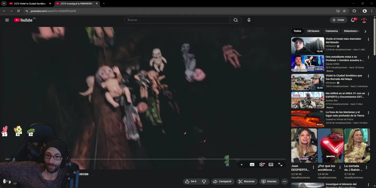This screenshot has width=376, height=188.
Task: Close the Visité la Ciudad Soviética tab
Action: 50,4
